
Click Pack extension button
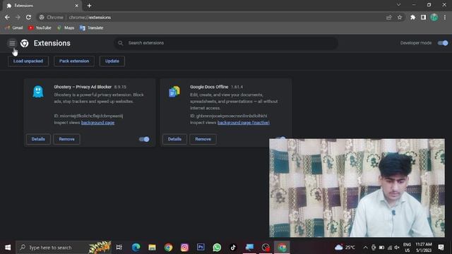coord(74,61)
